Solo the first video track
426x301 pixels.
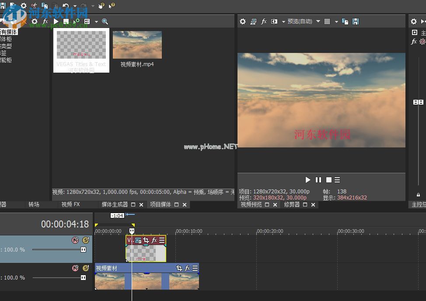coord(86,240)
